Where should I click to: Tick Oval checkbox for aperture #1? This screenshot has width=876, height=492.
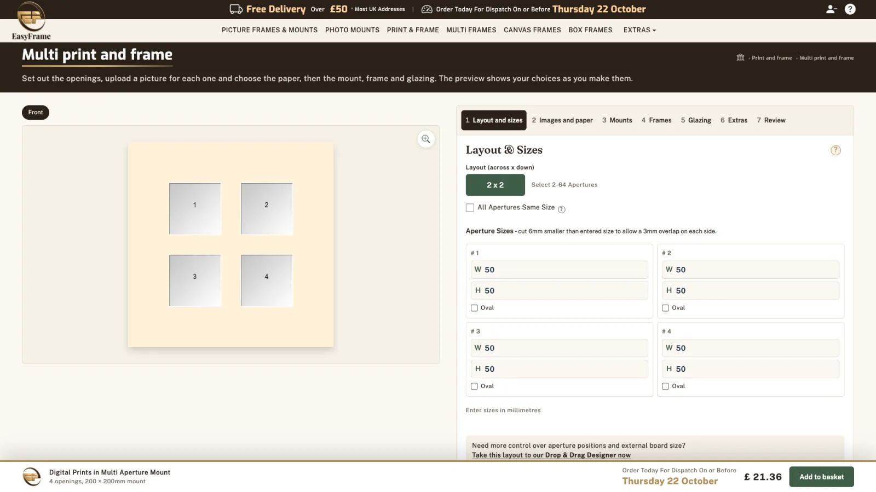click(474, 308)
